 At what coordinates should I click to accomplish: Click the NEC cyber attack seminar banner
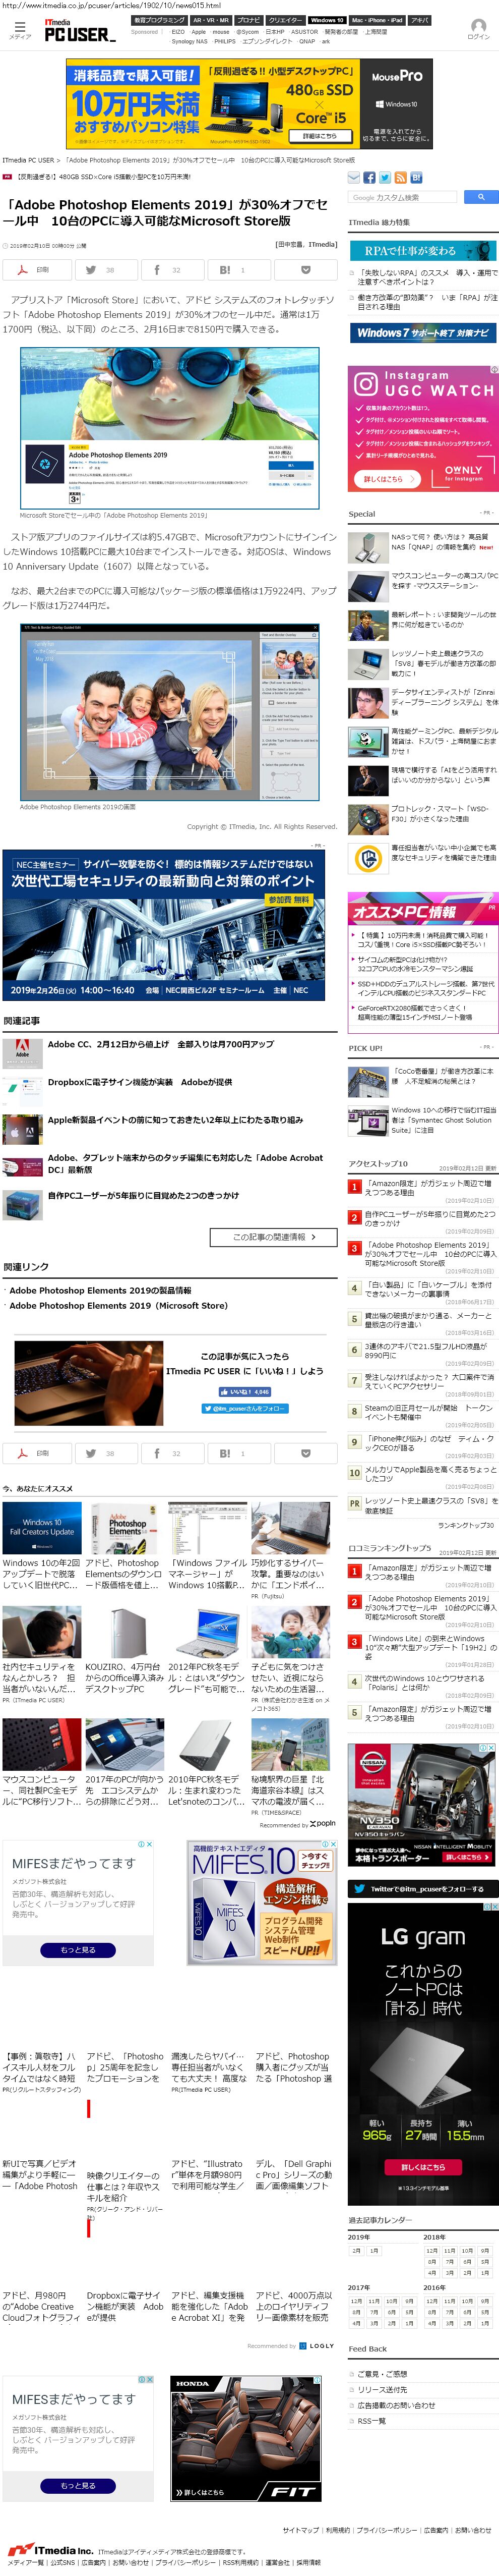pyautogui.click(x=163, y=924)
